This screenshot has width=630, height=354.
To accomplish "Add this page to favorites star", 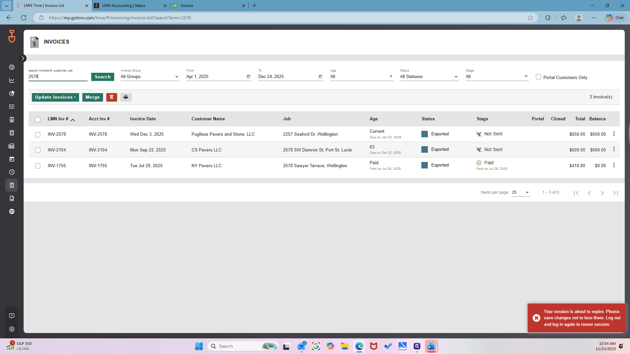I will click(530, 18).
